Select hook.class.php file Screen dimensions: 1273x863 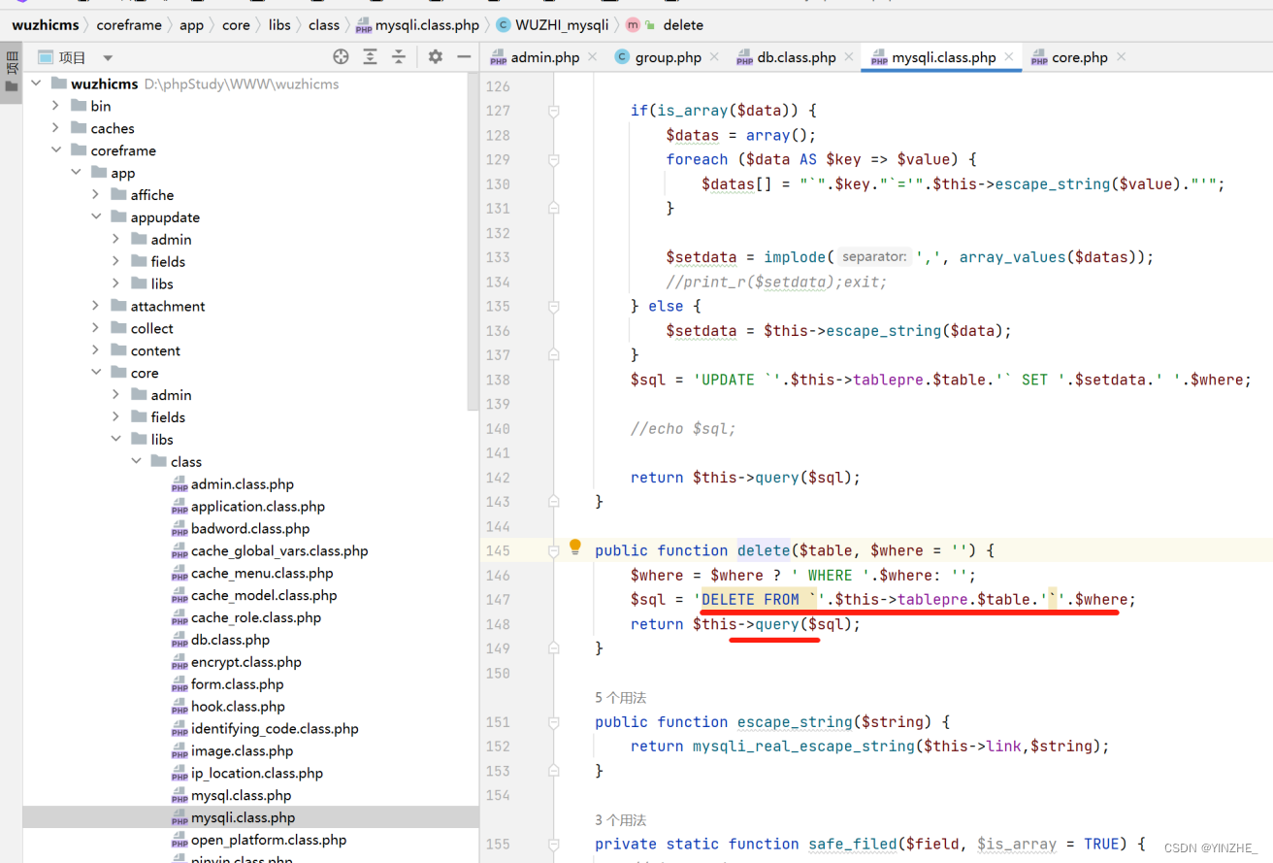point(238,708)
